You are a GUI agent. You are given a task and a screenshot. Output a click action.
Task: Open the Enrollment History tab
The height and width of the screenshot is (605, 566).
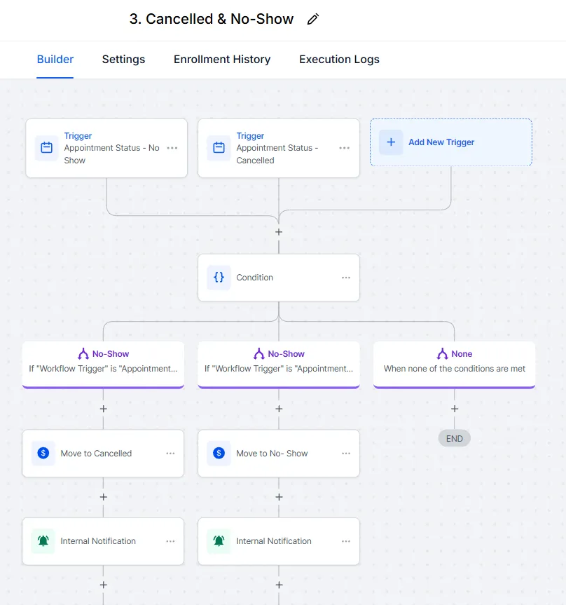222,60
